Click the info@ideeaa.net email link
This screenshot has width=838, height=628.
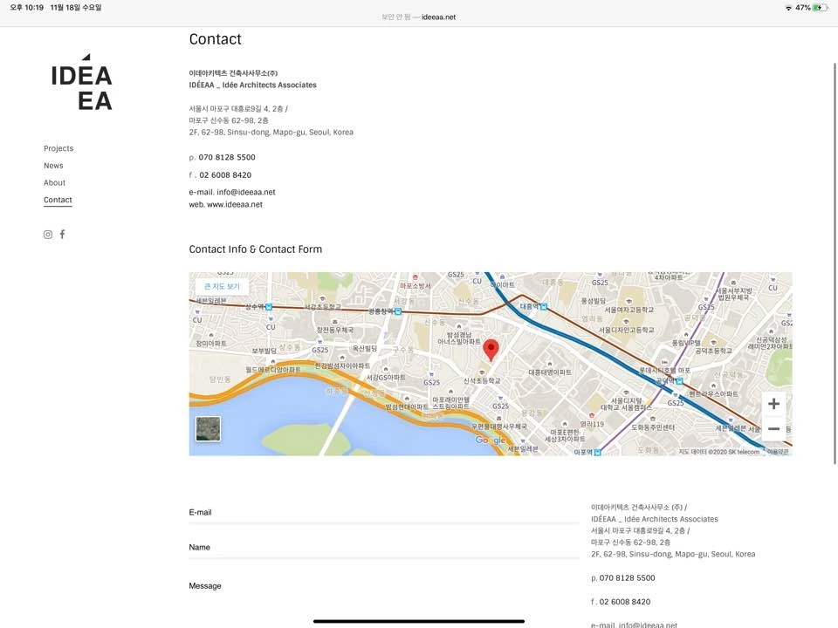click(x=246, y=192)
